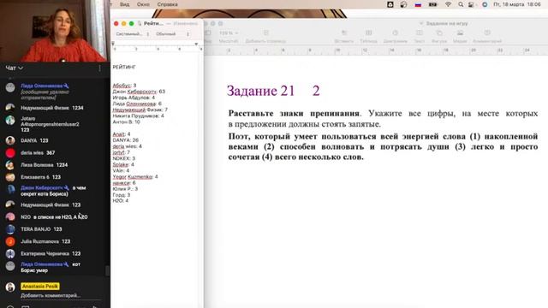548x308 pixels.
Task: Open the chat three-dot options menu
Action: 99,68
